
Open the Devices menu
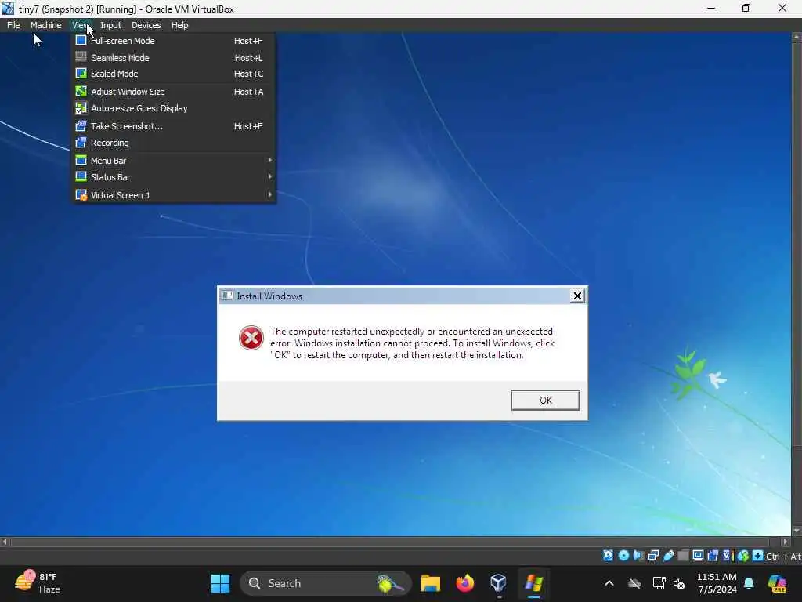pyautogui.click(x=146, y=25)
